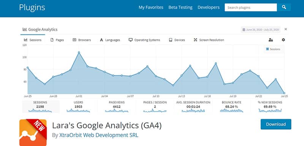Select the PAGES / SESSION metric card
This screenshot has height=146, width=304.
[155, 106]
